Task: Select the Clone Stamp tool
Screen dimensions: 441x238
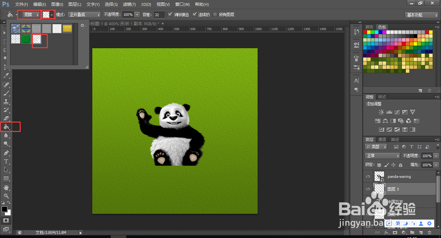Action: click(x=6, y=102)
